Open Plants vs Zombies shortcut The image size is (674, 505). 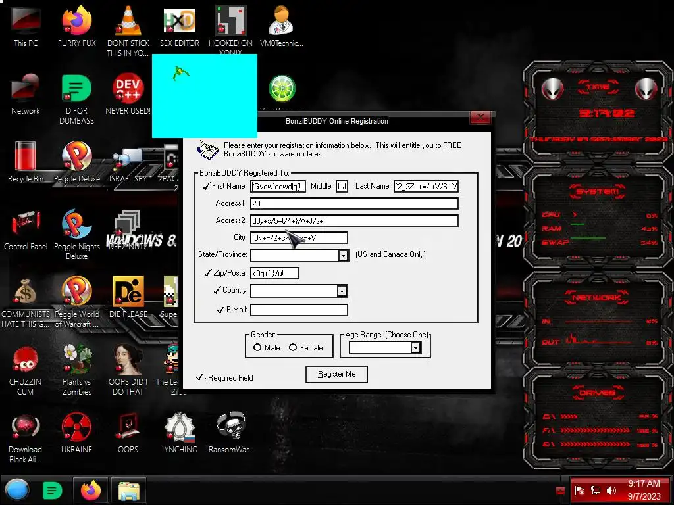click(x=76, y=370)
